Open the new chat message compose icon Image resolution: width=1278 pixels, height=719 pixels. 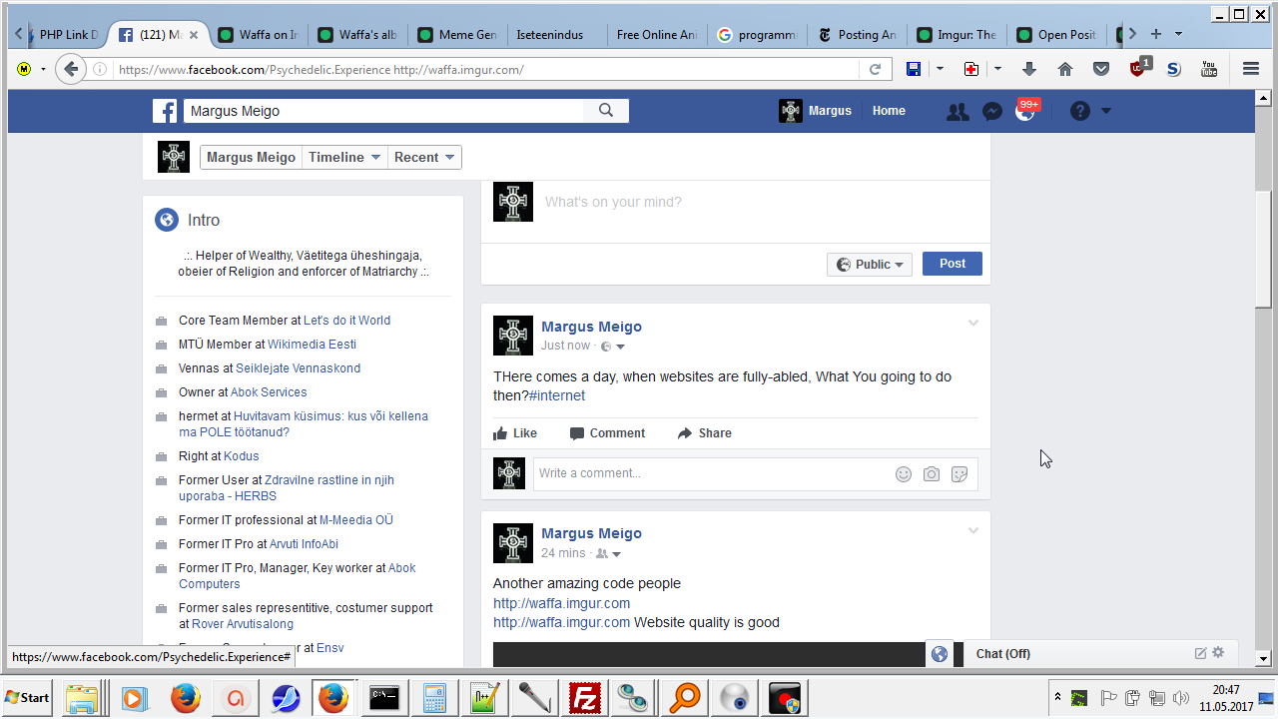tap(1200, 653)
